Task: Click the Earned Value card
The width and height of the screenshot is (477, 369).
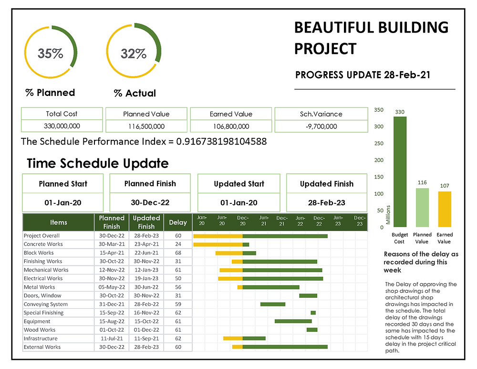Action: click(x=231, y=120)
